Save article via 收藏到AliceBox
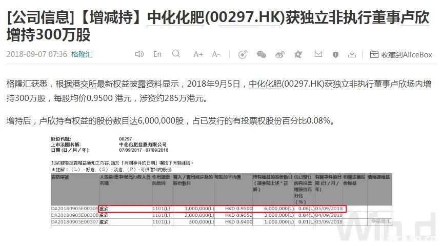This screenshot has width=441, height=246. click(x=407, y=54)
